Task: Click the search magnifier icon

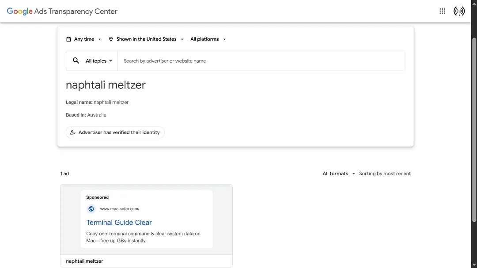Action: click(76, 61)
